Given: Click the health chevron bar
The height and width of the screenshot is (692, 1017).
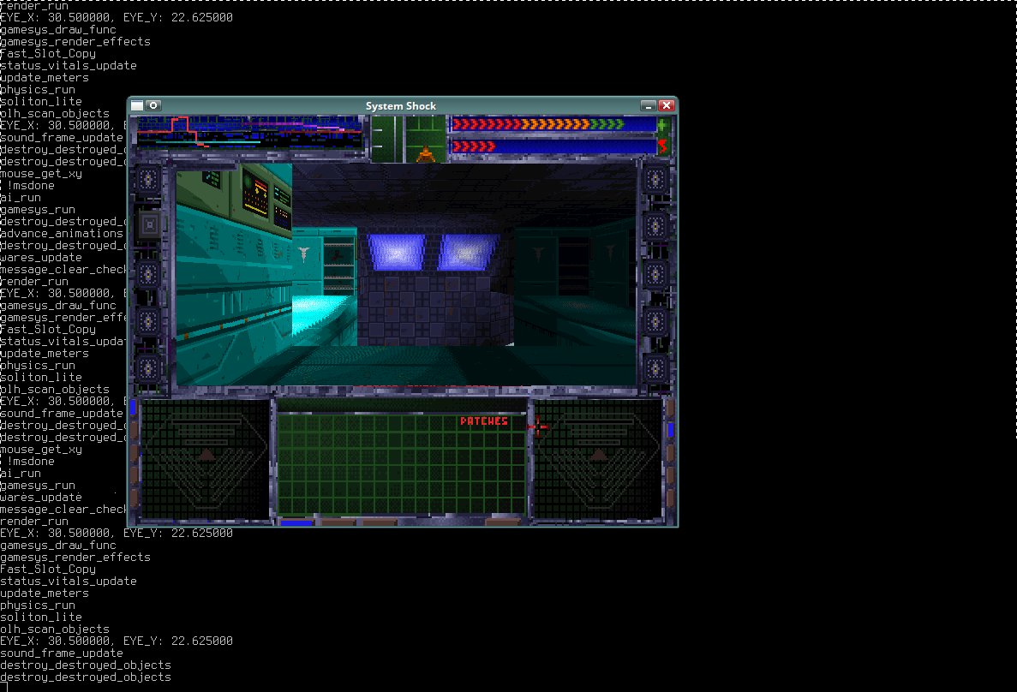Looking at the screenshot, I should click(553, 124).
